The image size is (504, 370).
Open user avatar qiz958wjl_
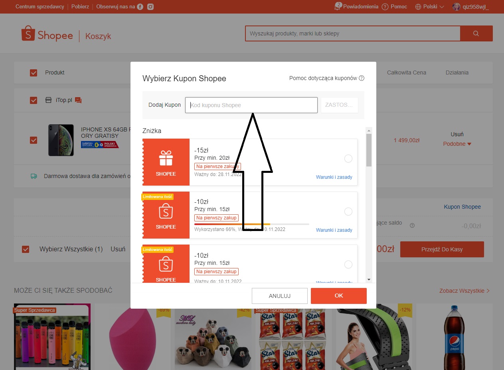(456, 7)
